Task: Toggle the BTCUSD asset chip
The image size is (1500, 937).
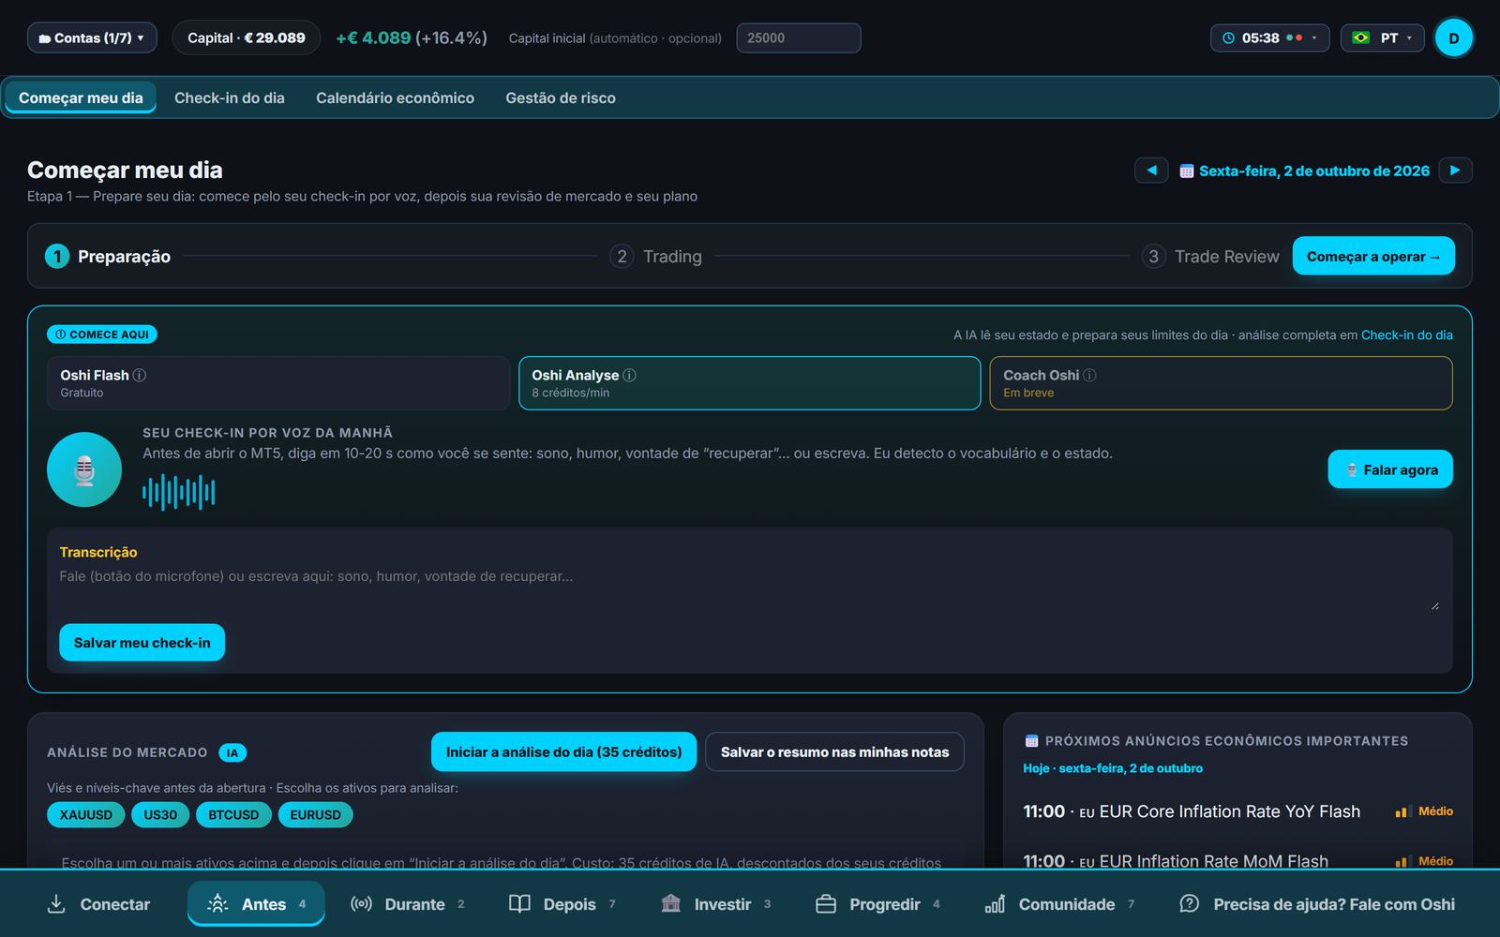Action: click(233, 815)
